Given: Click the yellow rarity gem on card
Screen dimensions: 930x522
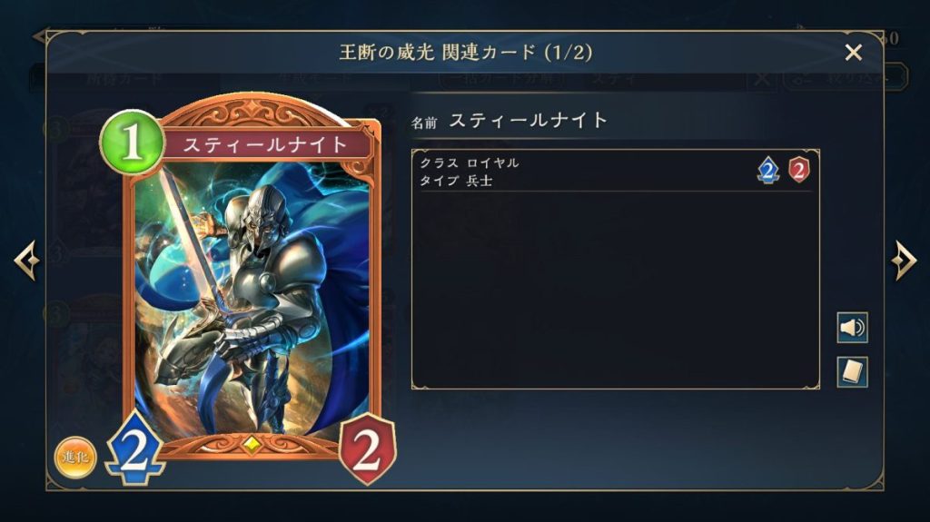Looking at the screenshot, I should 252,444.
